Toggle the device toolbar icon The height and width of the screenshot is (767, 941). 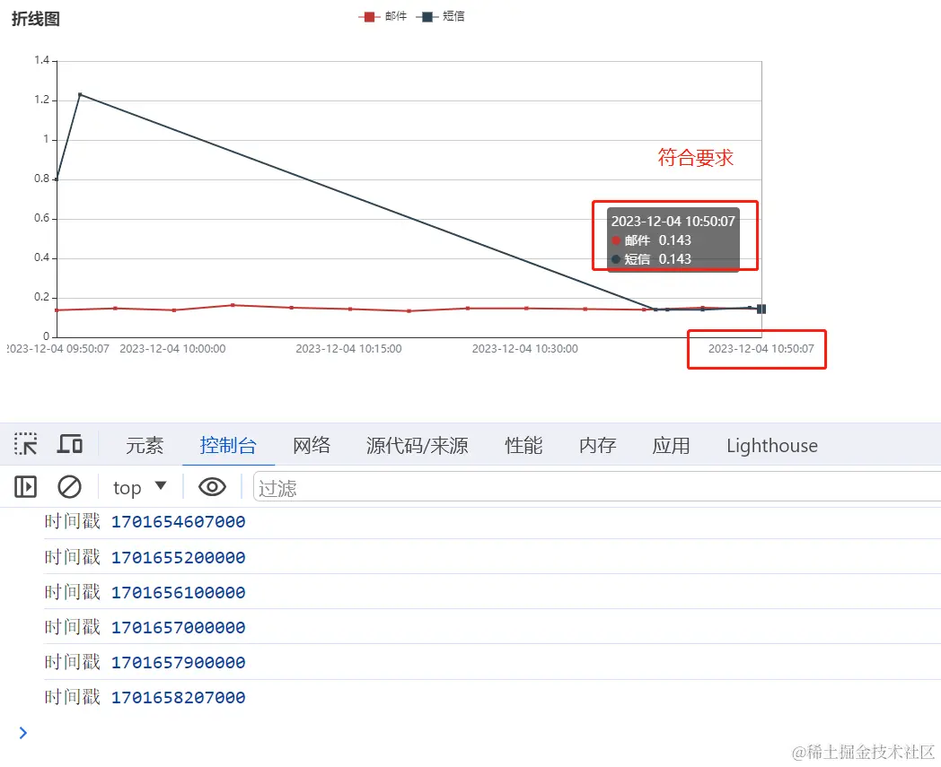[x=70, y=444]
